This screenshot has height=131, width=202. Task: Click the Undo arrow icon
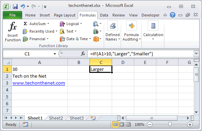pyautogui.click(x=23, y=6)
